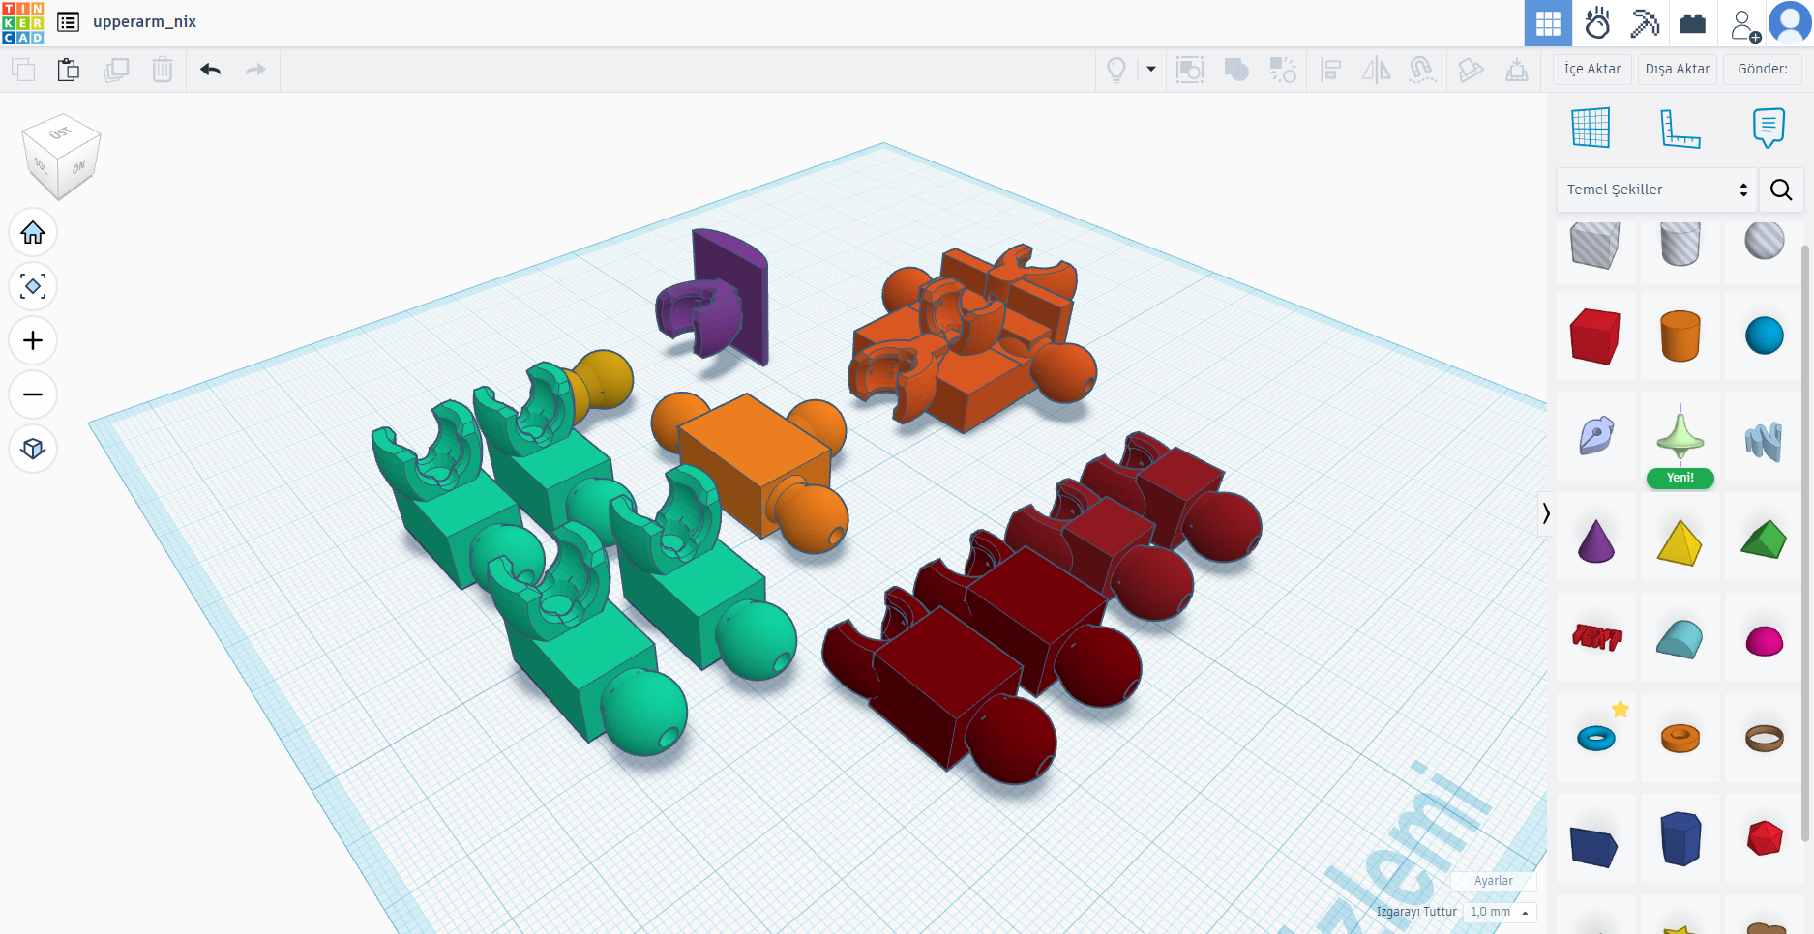
Task: Click the Home view button
Action: (33, 232)
